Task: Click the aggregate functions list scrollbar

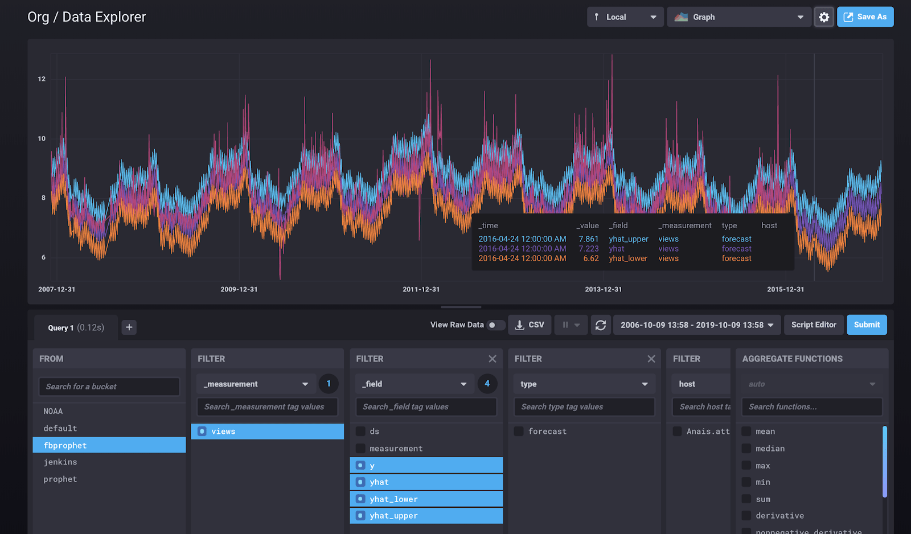Action: [884, 461]
